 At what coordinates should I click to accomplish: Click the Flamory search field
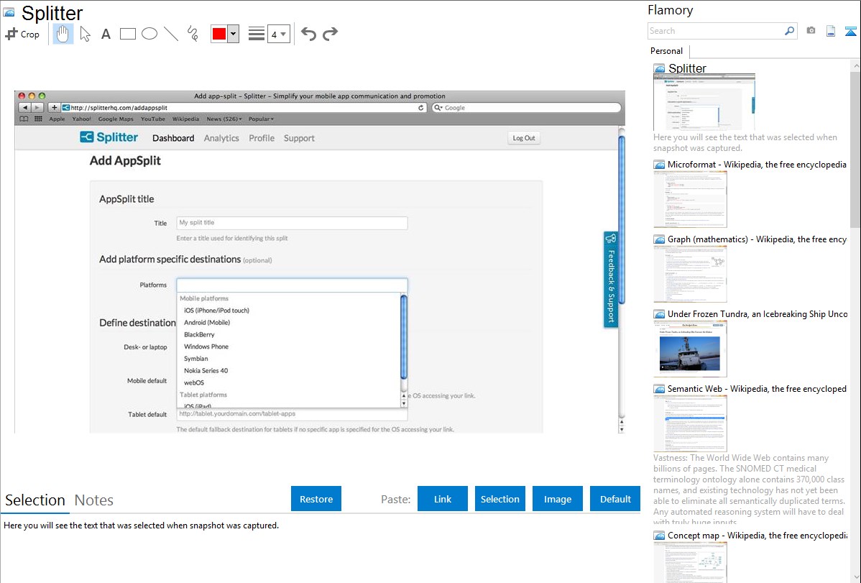click(716, 31)
